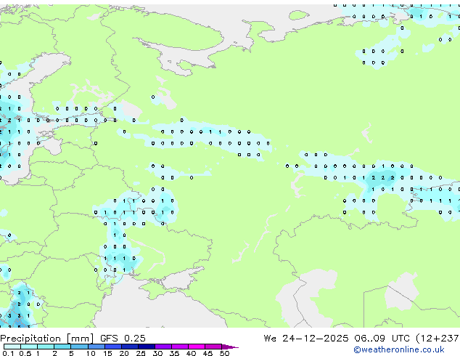Pick the 10–15 mm blue legend swatch
The image size is (460, 356).
pos(96,347)
